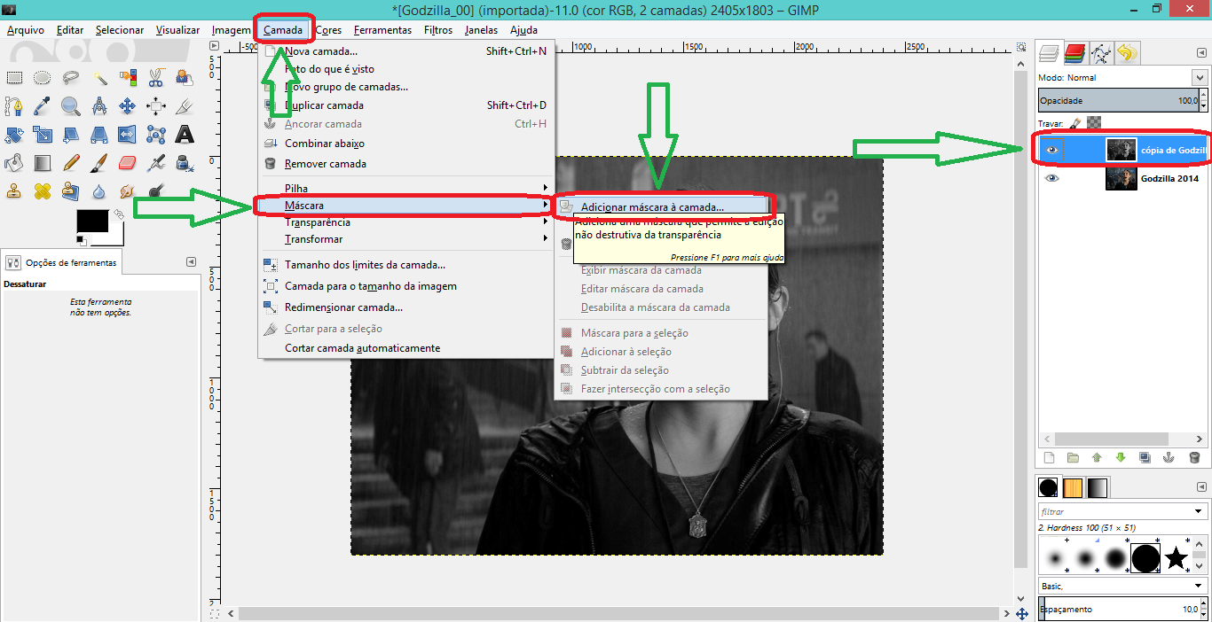Hide the Godzilla 2014 layer

point(1052,178)
